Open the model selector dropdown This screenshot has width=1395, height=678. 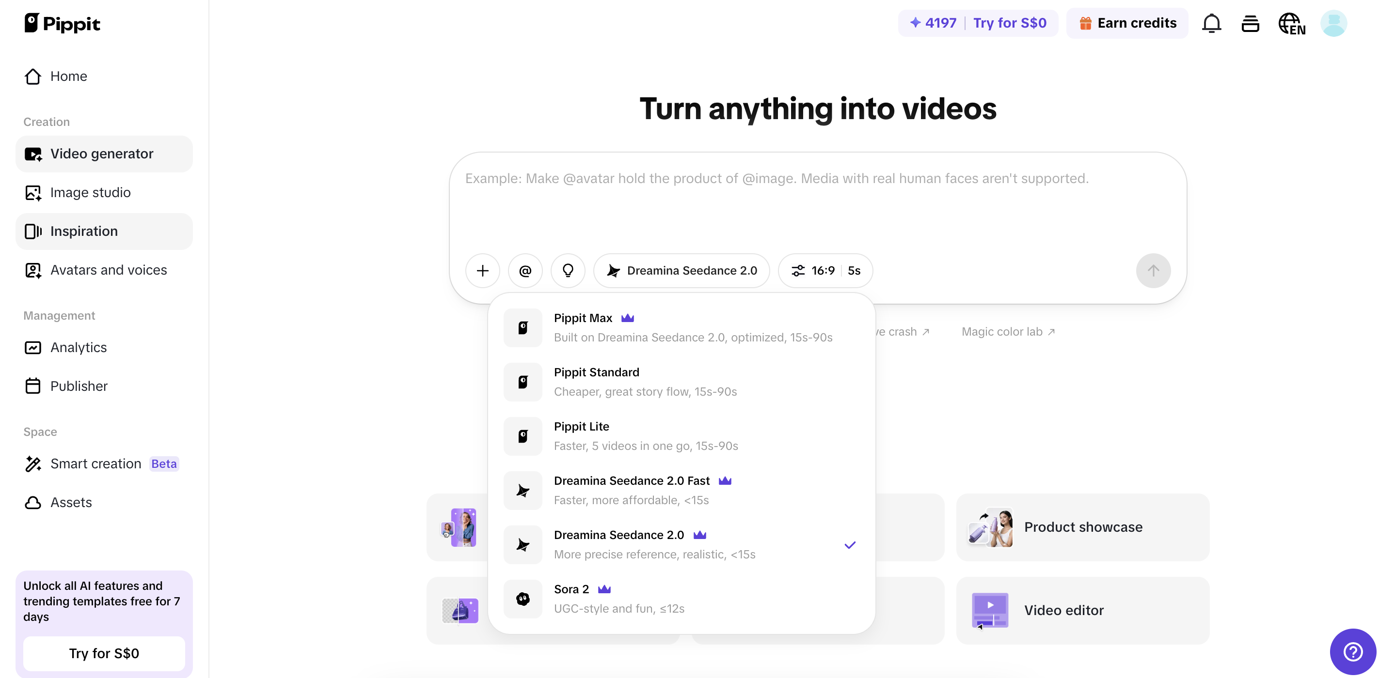(681, 271)
